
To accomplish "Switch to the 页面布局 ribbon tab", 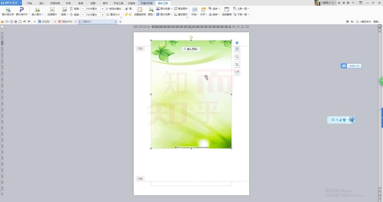I will click(55, 3).
